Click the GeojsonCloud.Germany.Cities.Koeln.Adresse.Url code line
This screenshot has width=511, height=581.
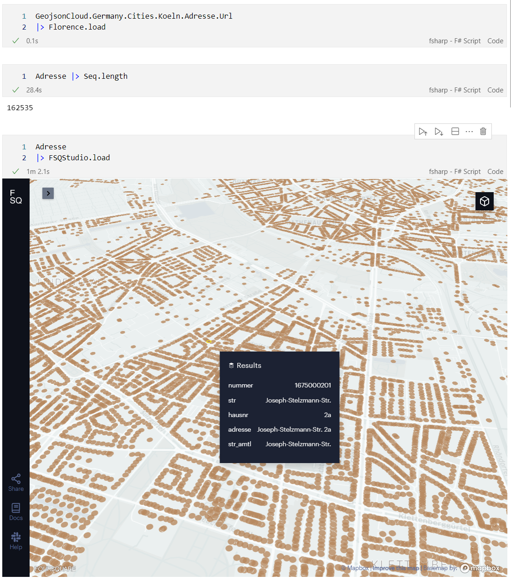click(x=134, y=16)
